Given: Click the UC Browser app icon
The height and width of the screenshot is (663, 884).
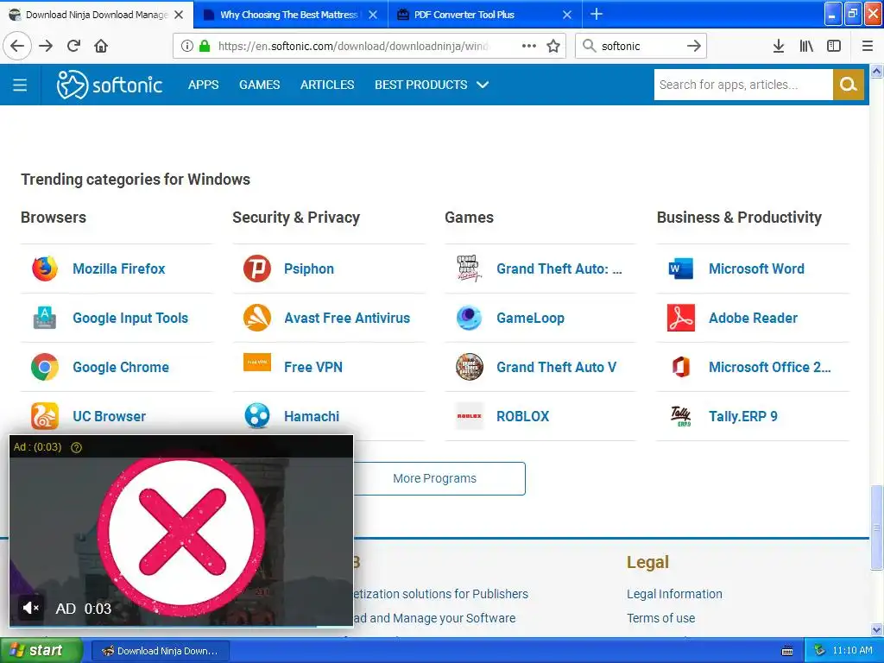Looking at the screenshot, I should pos(45,416).
